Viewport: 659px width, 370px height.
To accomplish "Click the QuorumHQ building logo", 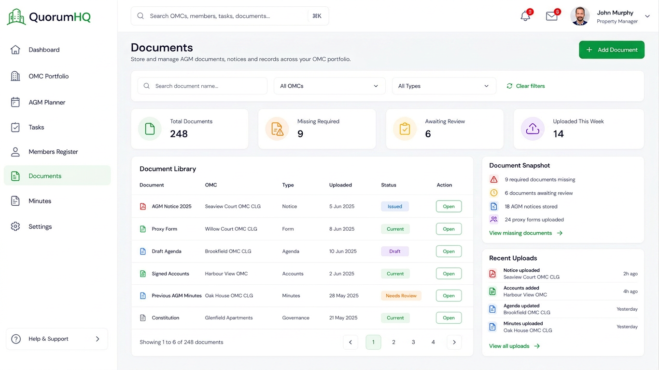I will pyautogui.click(x=16, y=17).
